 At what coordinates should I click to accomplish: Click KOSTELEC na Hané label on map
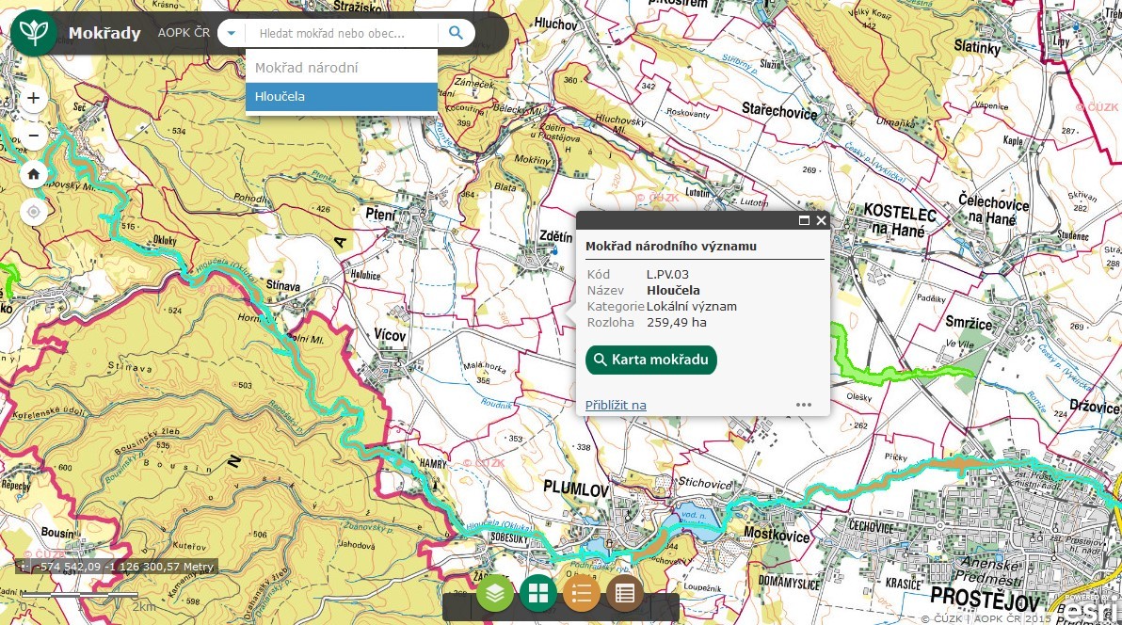coord(900,220)
